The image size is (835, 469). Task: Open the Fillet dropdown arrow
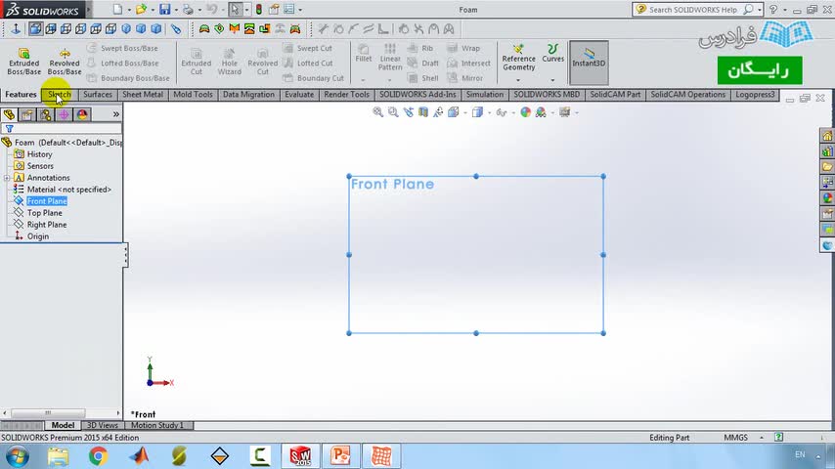363,80
